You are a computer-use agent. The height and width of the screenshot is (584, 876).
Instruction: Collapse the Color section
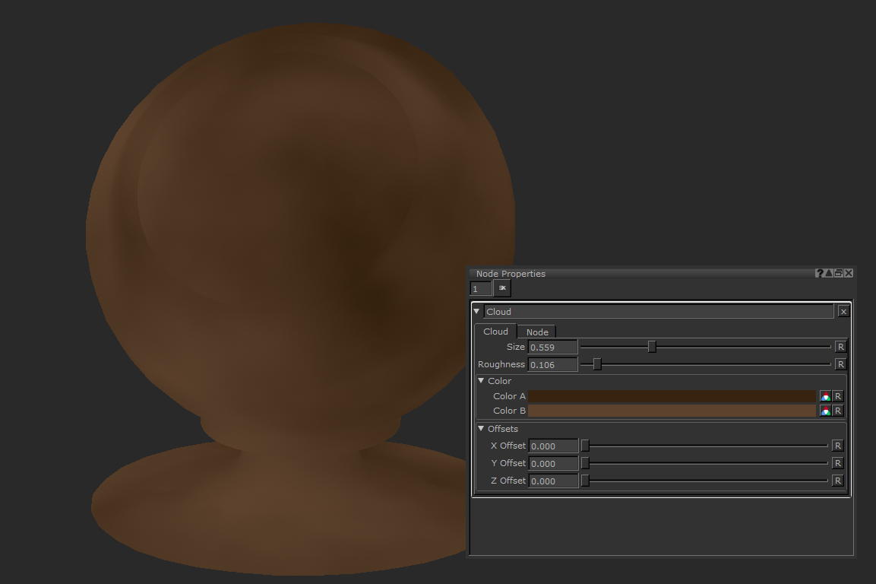[x=481, y=380]
